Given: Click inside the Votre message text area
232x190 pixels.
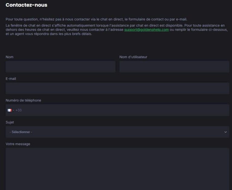Looking at the screenshot, I should coord(118,169).
